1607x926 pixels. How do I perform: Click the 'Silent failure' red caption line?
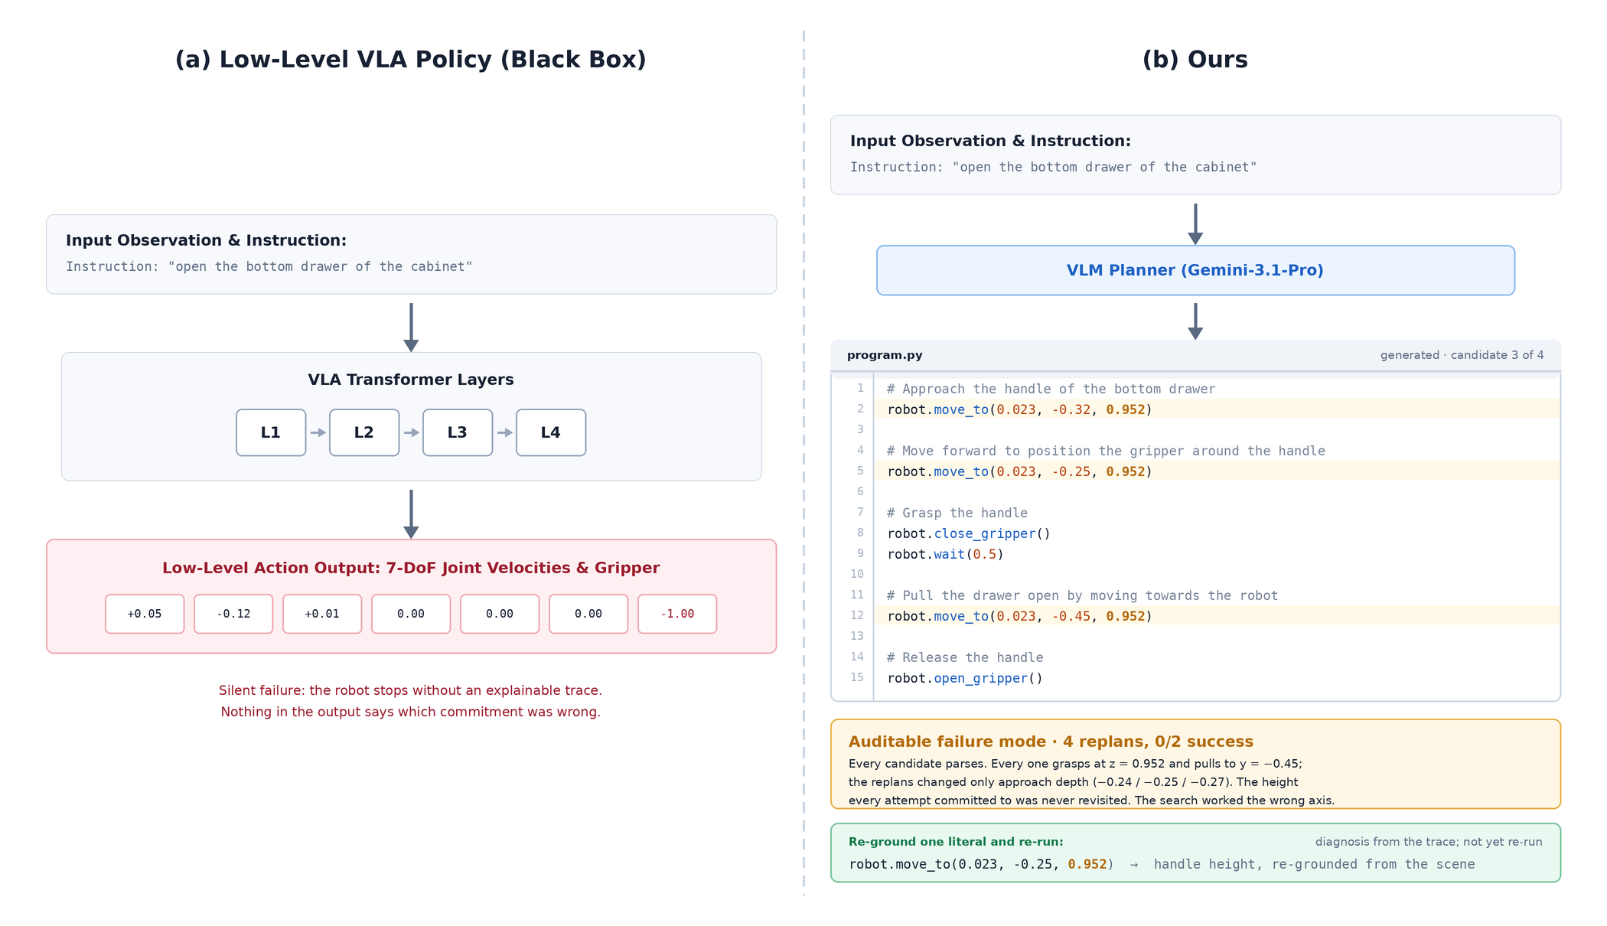click(410, 690)
